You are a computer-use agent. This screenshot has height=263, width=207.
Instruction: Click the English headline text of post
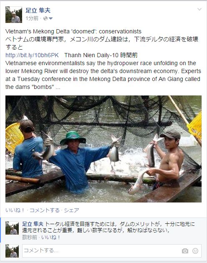(x=73, y=31)
